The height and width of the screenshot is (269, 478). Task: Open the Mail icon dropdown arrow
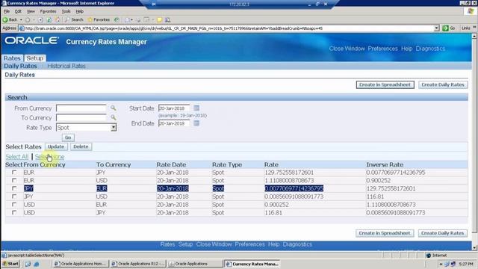131,20
